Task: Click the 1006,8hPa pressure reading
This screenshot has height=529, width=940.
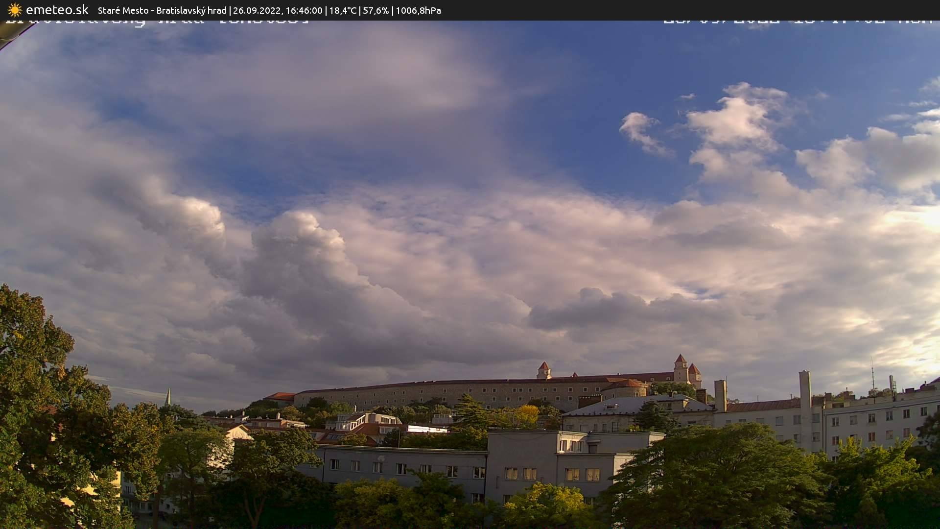Action: (418, 10)
